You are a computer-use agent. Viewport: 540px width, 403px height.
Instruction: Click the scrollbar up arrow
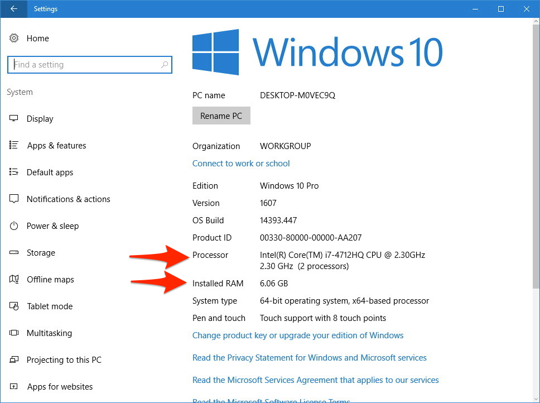point(536,21)
